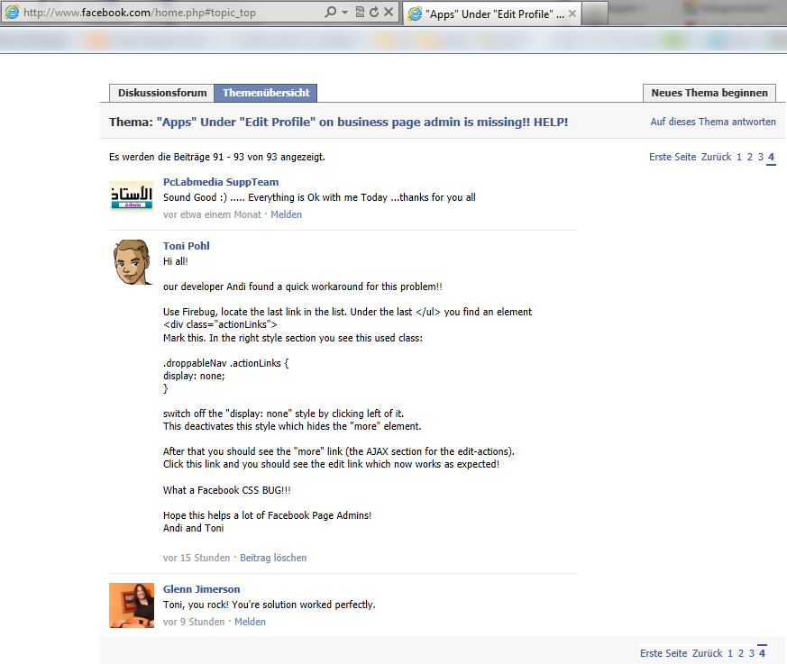Click the Neues Thema beginnen button
The image size is (787, 664).
(x=709, y=93)
